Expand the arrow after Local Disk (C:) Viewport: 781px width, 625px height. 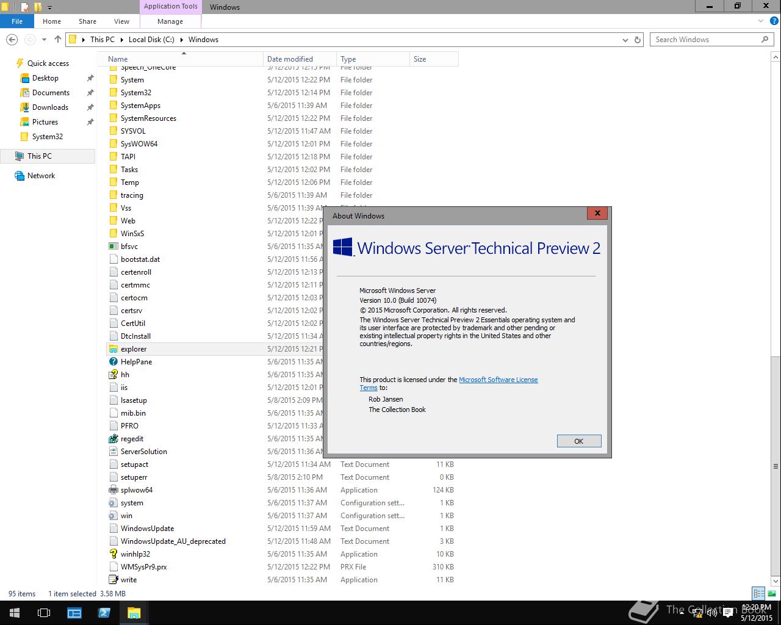[182, 40]
